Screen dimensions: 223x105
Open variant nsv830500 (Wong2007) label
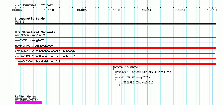30,35
